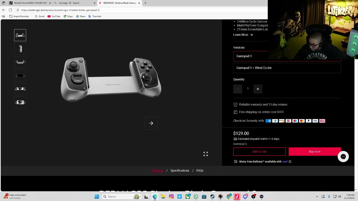The image size is (358, 201).
Task: Open Gmail bookmark
Action: 40,16
